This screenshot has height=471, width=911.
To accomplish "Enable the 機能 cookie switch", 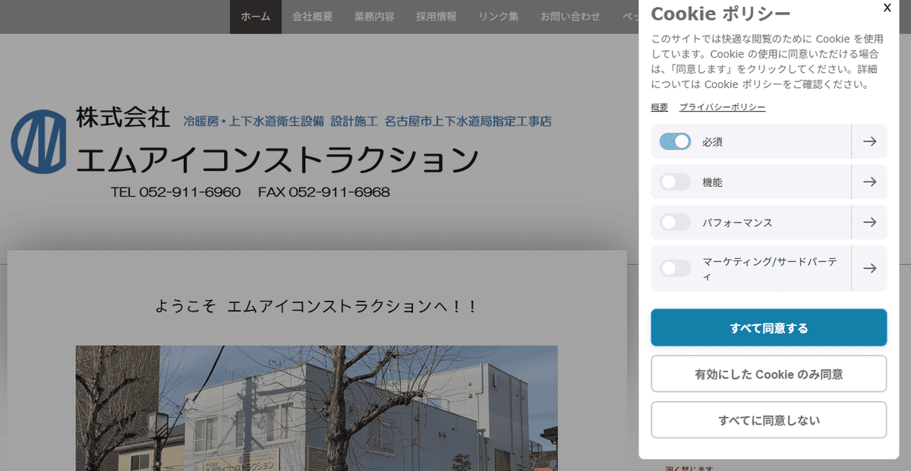I will click(x=675, y=182).
